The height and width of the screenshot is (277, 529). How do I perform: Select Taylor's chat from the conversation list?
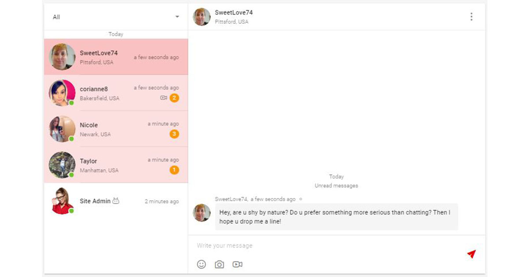tap(115, 165)
